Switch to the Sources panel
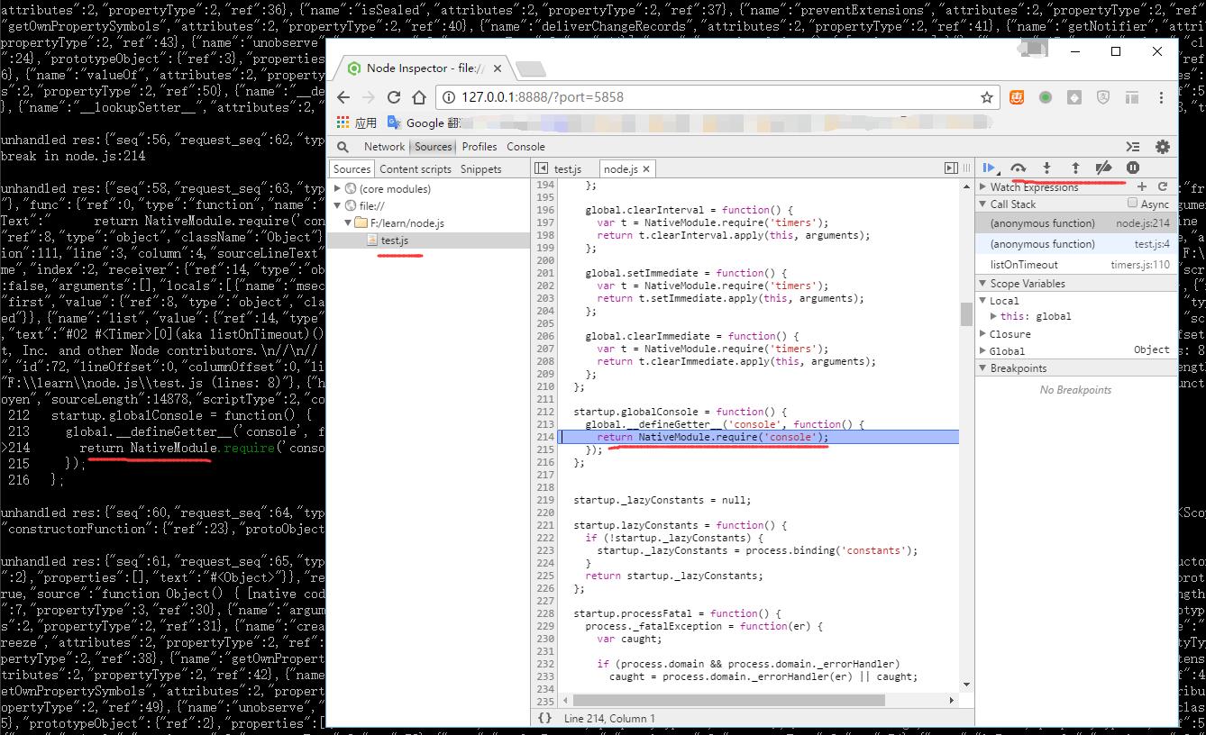The height and width of the screenshot is (735, 1206). coord(434,147)
